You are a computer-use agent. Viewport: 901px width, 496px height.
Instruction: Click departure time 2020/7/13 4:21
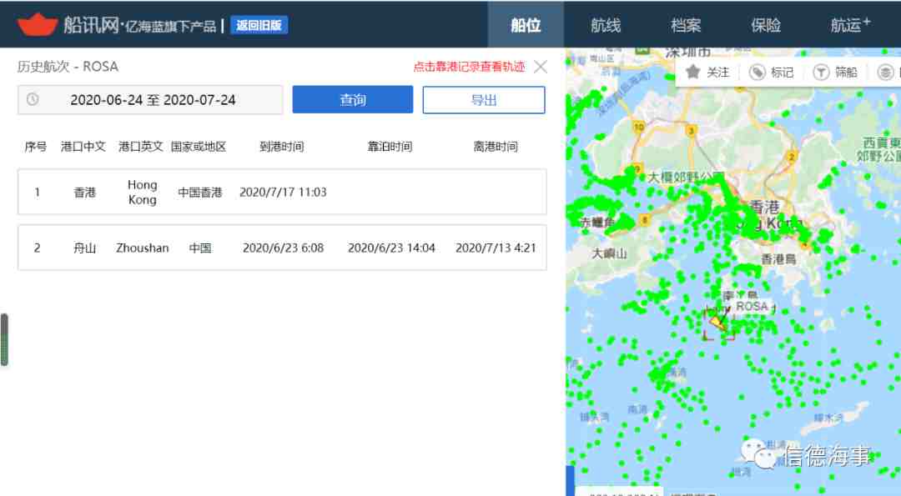(496, 248)
